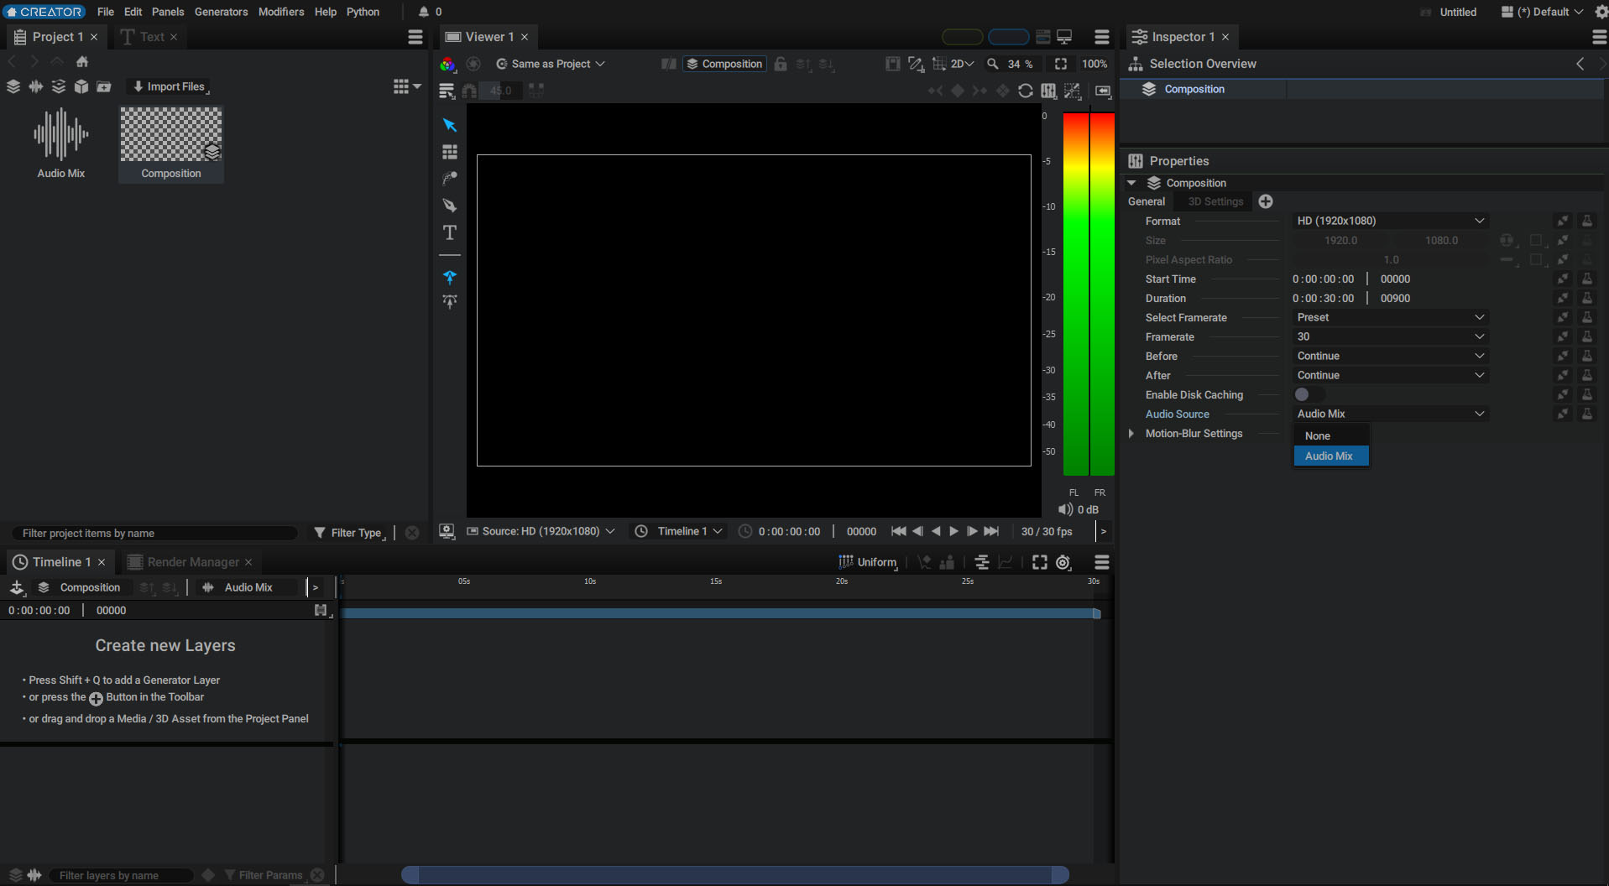
Task: Open the Format HD (1920x1080) dropdown
Action: 1390,221
